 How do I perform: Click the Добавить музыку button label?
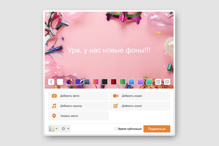point(71,106)
